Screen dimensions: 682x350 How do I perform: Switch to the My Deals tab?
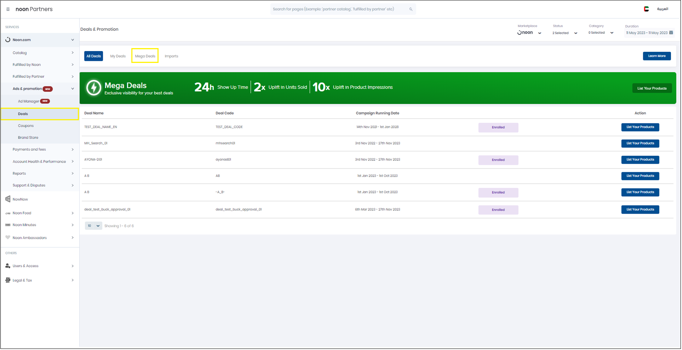tap(118, 56)
